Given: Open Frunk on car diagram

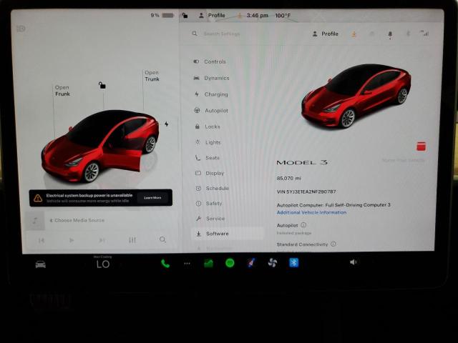Looking at the screenshot, I should pyautogui.click(x=62, y=91).
